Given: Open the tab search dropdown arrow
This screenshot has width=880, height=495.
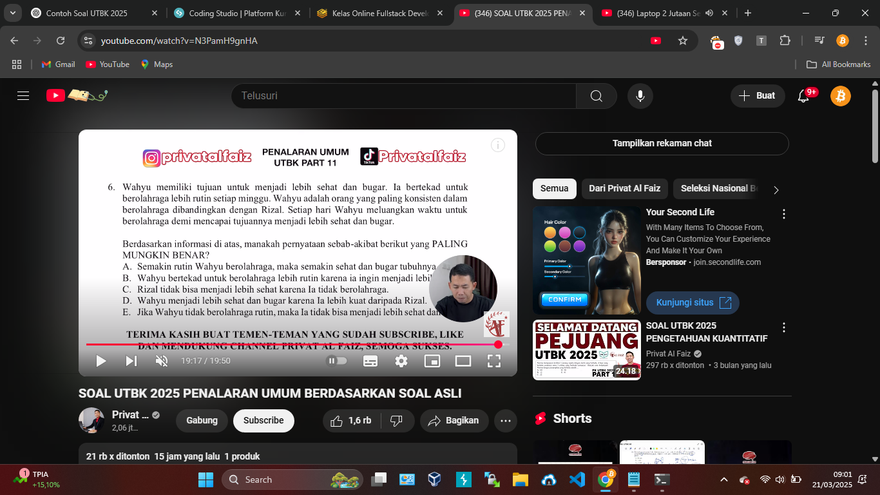Looking at the screenshot, I should pos(12,13).
